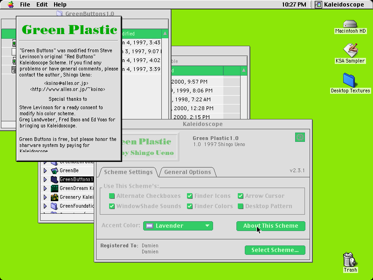
Task: Click the date ending 1997, 4:02
Action: pyautogui.click(x=141, y=60)
